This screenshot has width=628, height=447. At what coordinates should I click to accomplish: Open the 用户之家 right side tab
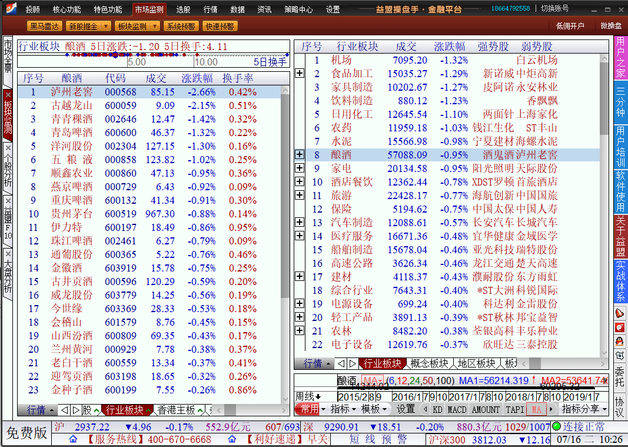[620, 58]
